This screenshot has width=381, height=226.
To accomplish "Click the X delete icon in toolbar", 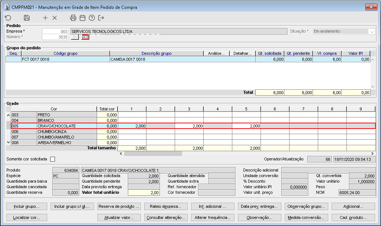I will tap(55, 18).
